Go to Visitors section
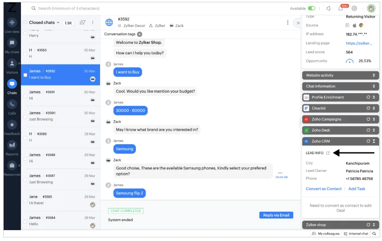 point(12,66)
